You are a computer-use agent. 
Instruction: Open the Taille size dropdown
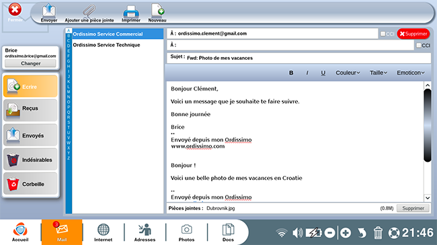tap(379, 72)
